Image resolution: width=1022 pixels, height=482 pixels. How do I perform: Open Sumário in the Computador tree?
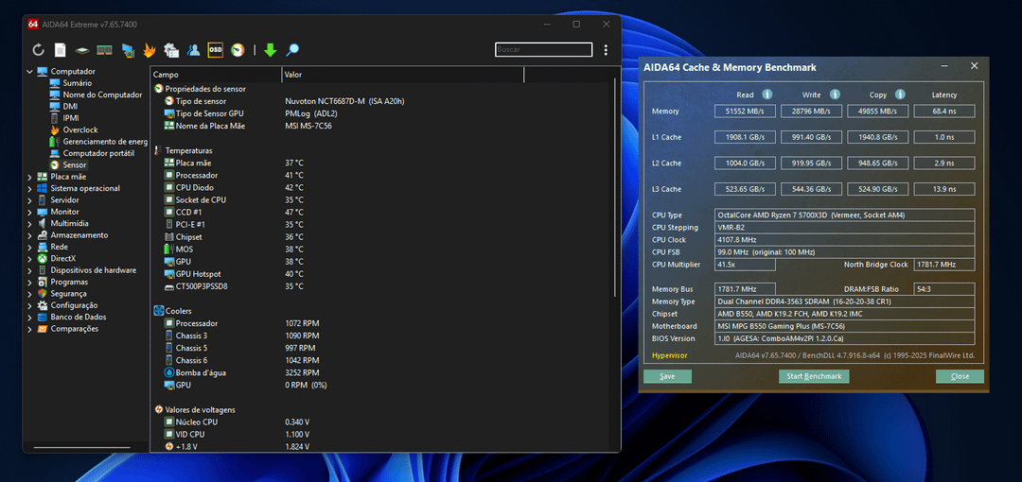[x=77, y=83]
